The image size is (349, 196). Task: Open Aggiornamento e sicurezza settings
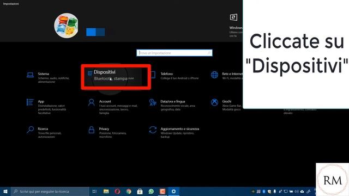(174, 133)
